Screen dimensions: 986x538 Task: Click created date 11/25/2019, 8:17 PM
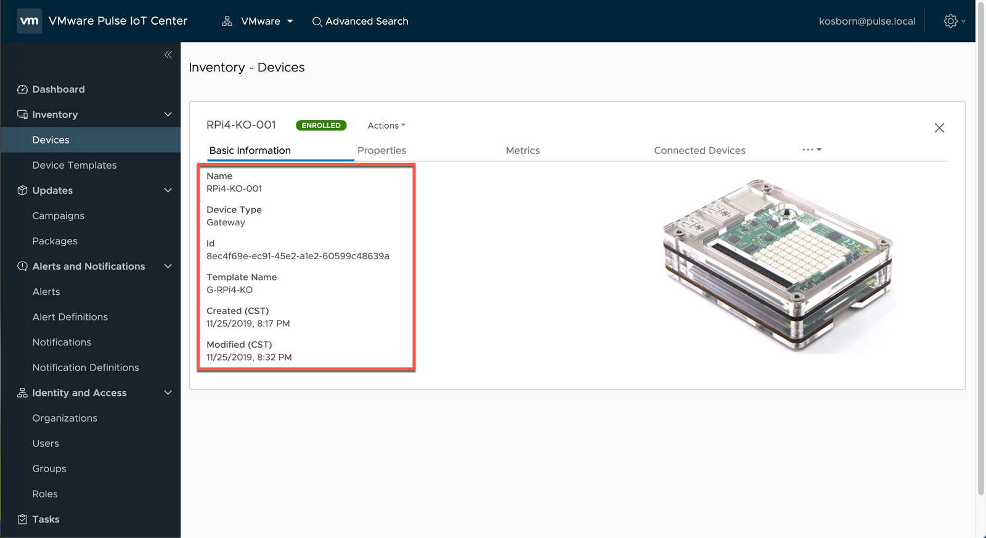tap(248, 323)
